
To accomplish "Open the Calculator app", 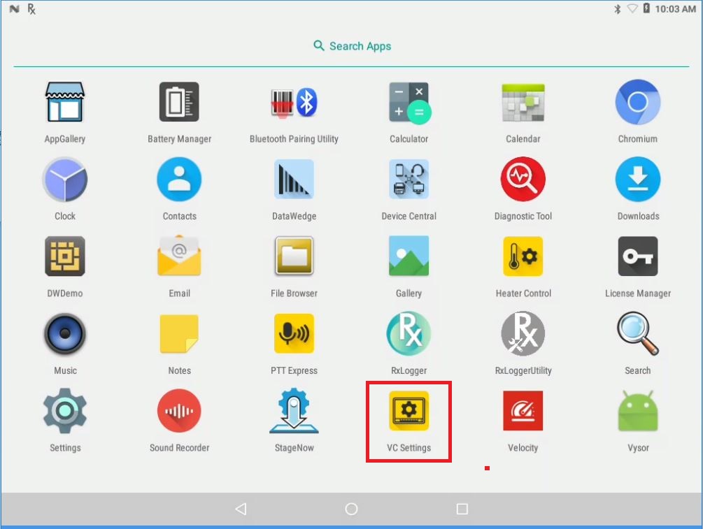I will point(409,103).
